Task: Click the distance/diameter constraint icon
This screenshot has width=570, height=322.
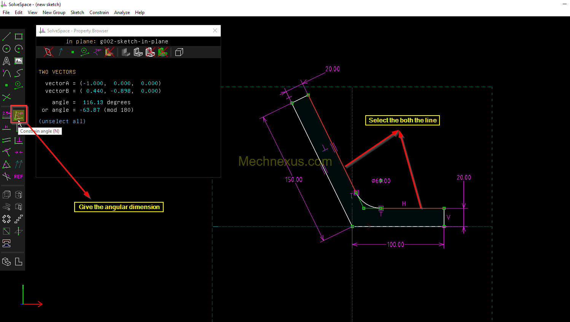Action: pyautogui.click(x=6, y=115)
